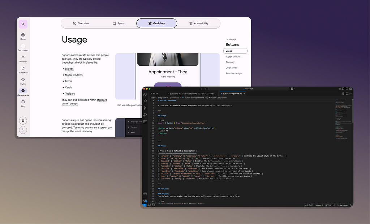Open the remote window status bar button
This screenshot has height=224, width=370.
click(x=144, y=205)
